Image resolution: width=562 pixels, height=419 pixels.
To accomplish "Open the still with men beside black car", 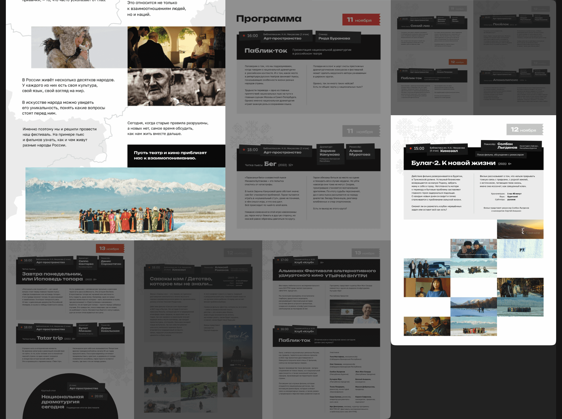I will [x=426, y=268].
